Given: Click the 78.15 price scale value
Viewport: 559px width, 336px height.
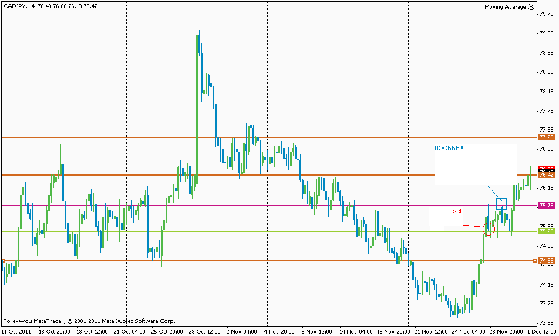Looking at the screenshot, I should pos(547,92).
